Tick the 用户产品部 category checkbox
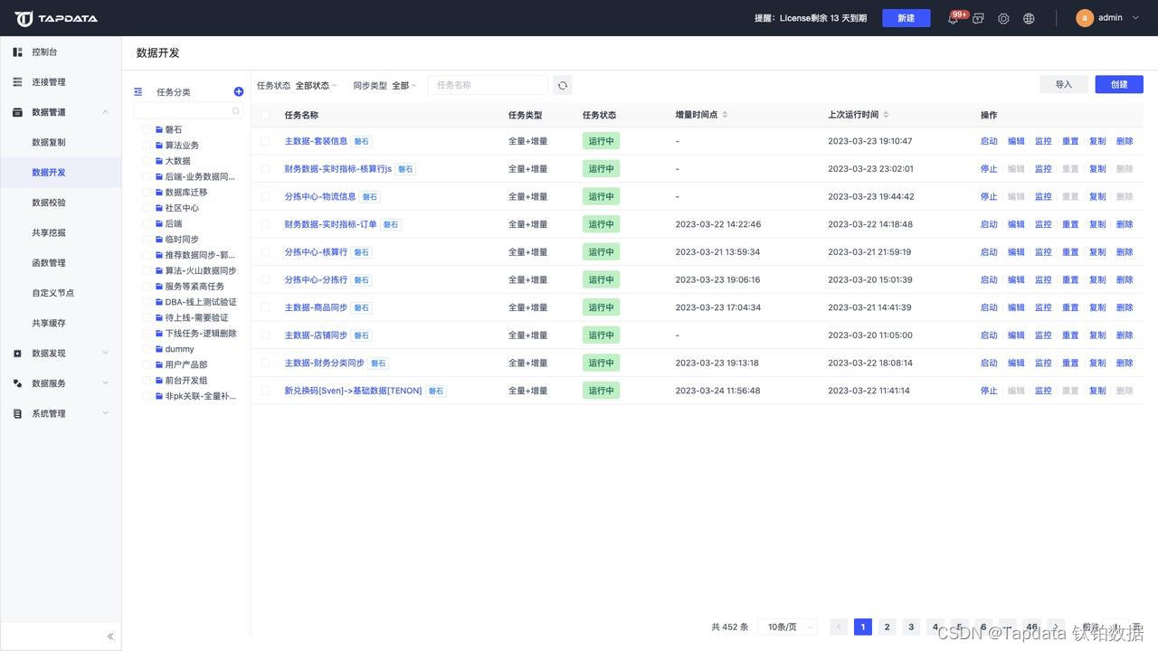1158x651 pixels. (147, 364)
